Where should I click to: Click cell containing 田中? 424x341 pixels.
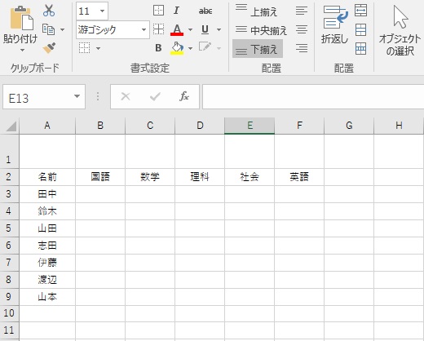(47, 194)
